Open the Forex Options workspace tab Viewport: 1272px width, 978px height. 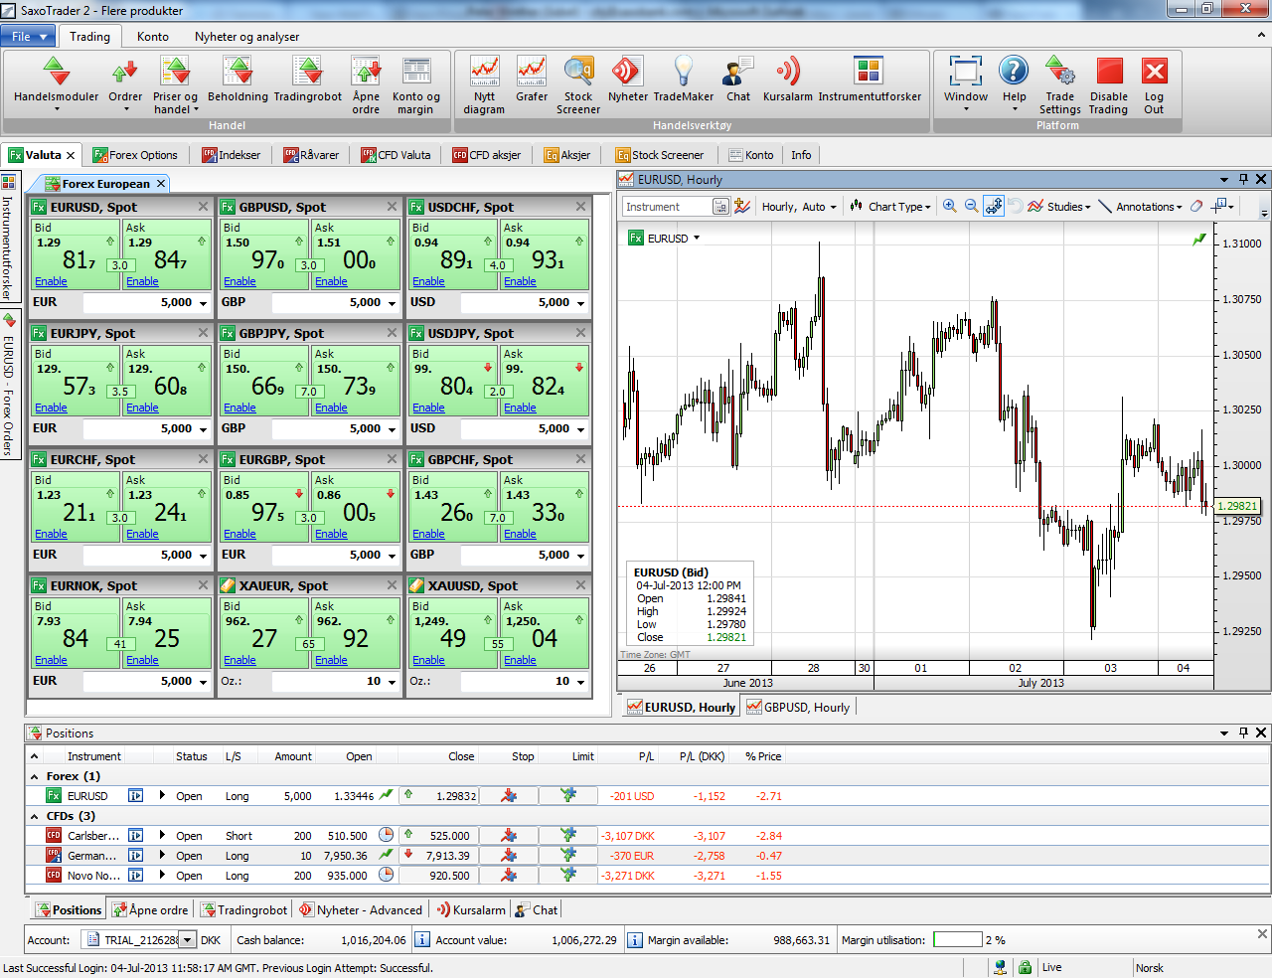click(135, 155)
